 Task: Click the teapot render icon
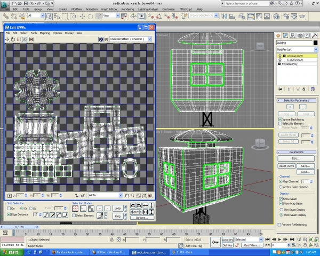pos(302,17)
